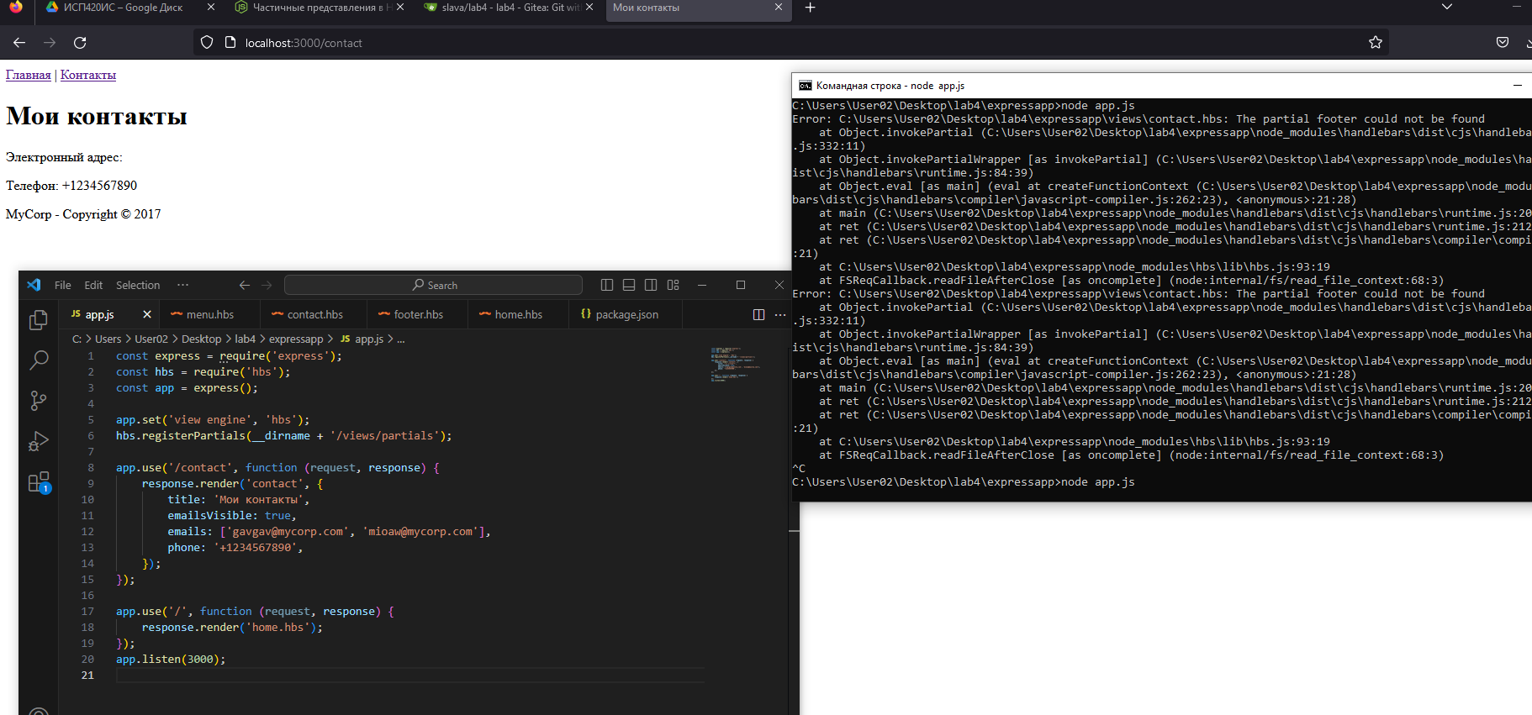
Task: Split the editor to the right
Action: 758,314
